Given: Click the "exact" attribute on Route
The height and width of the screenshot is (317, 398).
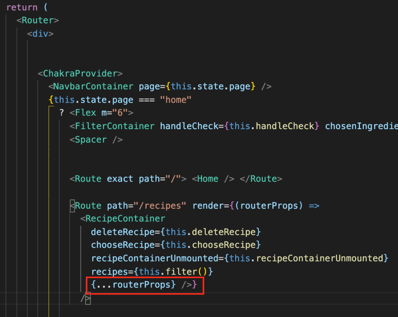Looking at the screenshot, I should (x=120, y=179).
